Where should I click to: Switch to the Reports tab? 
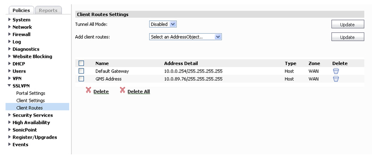48,10
